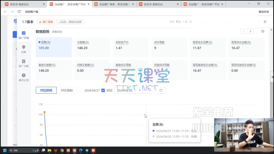Open the calendar icon in comparison date field
The image size is (274, 154).
click(161, 90)
